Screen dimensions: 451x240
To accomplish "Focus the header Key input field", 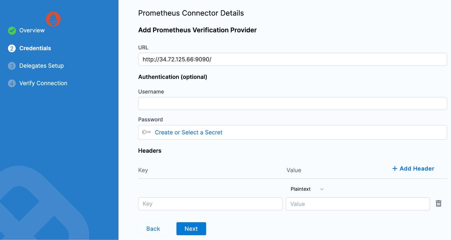I will [210, 204].
